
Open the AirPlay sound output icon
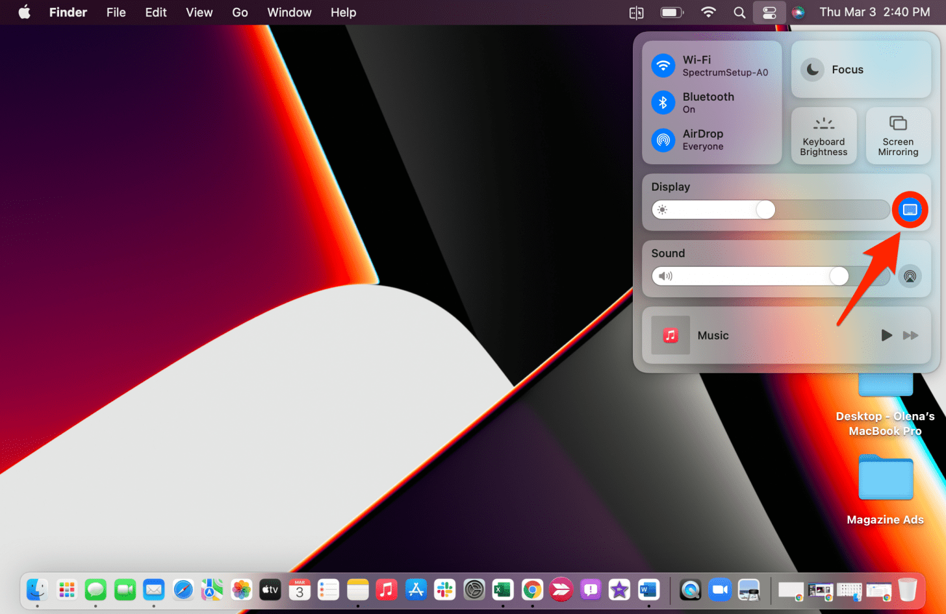910,276
